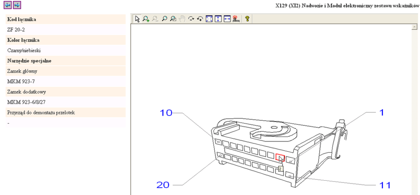Click the highlight hotspots icon

click(236, 19)
